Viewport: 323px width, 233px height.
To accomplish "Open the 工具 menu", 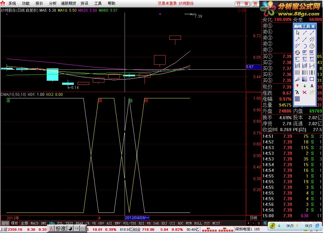I will (98, 3).
